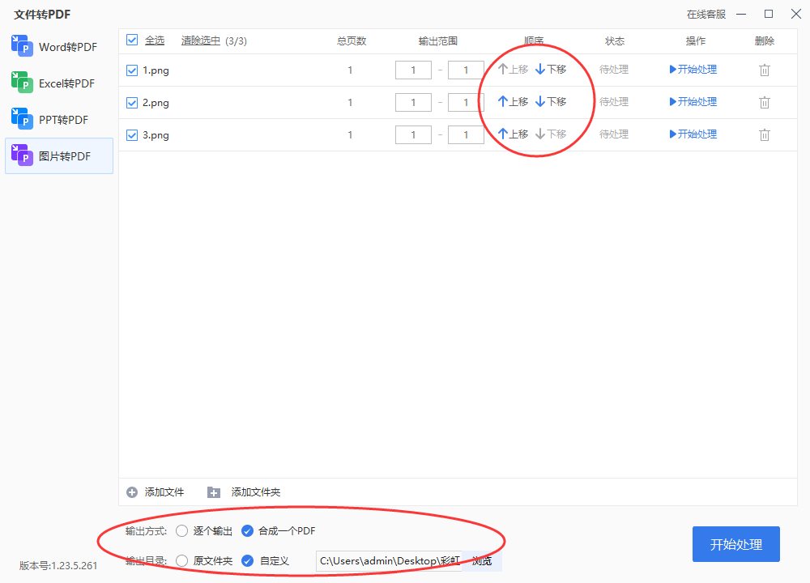This screenshot has width=810, height=583.
Task: Delete 3.png with the trash icon
Action: pyautogui.click(x=765, y=134)
